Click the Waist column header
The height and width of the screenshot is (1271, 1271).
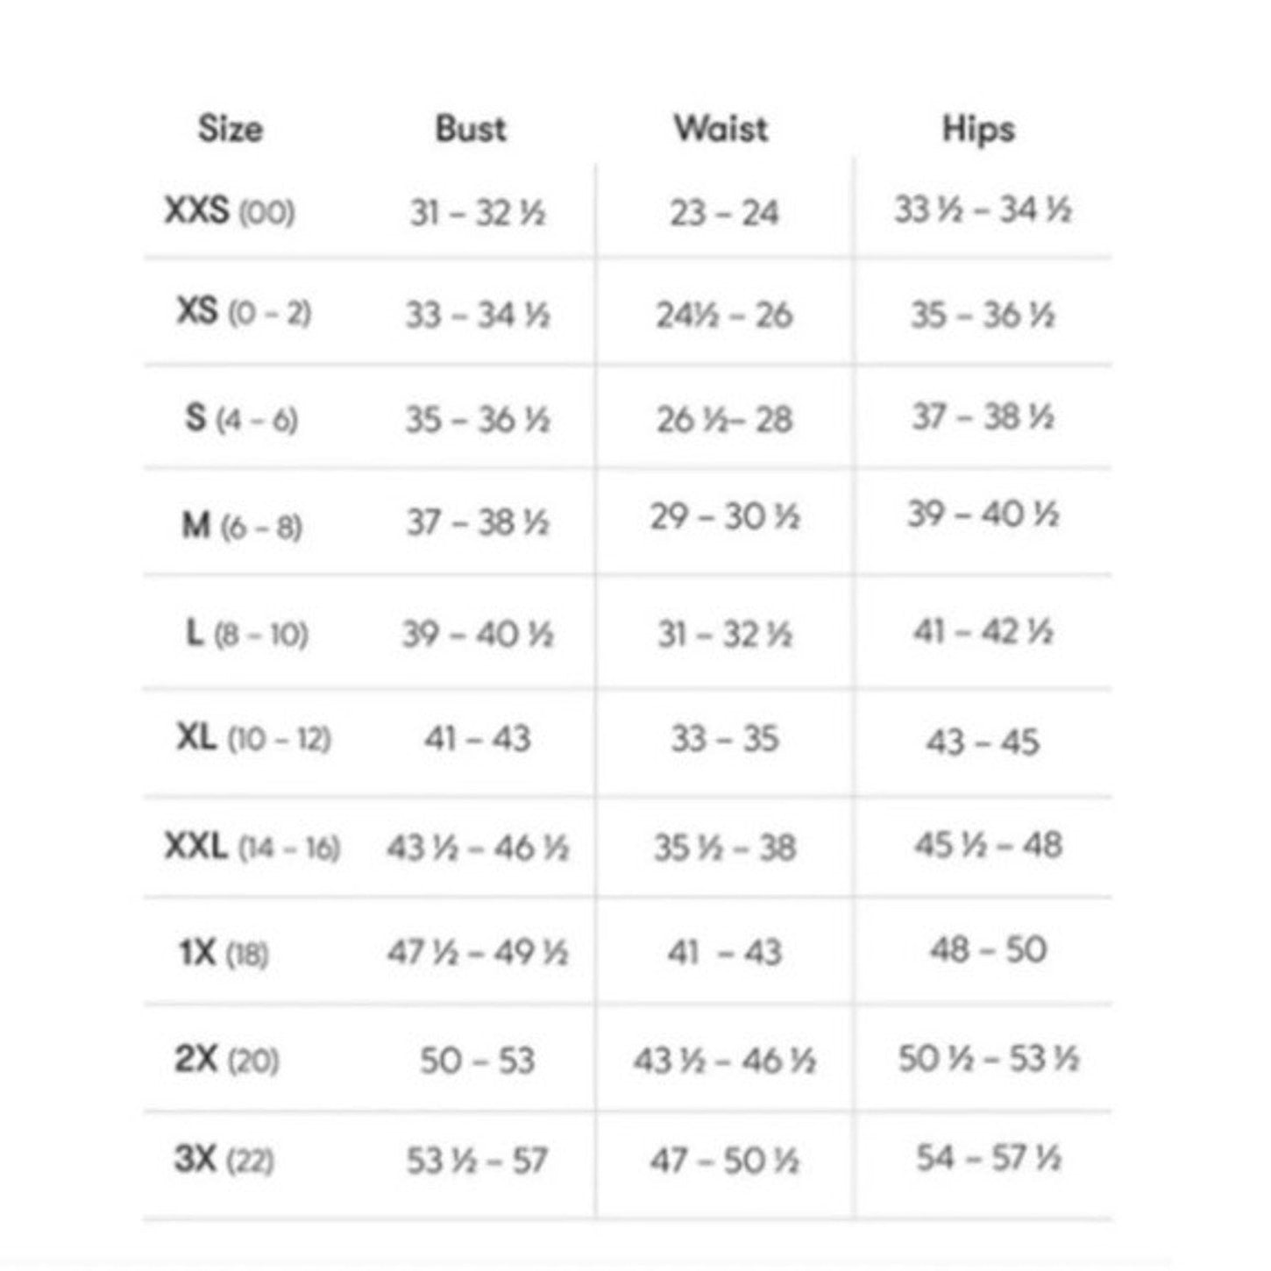pos(721,129)
